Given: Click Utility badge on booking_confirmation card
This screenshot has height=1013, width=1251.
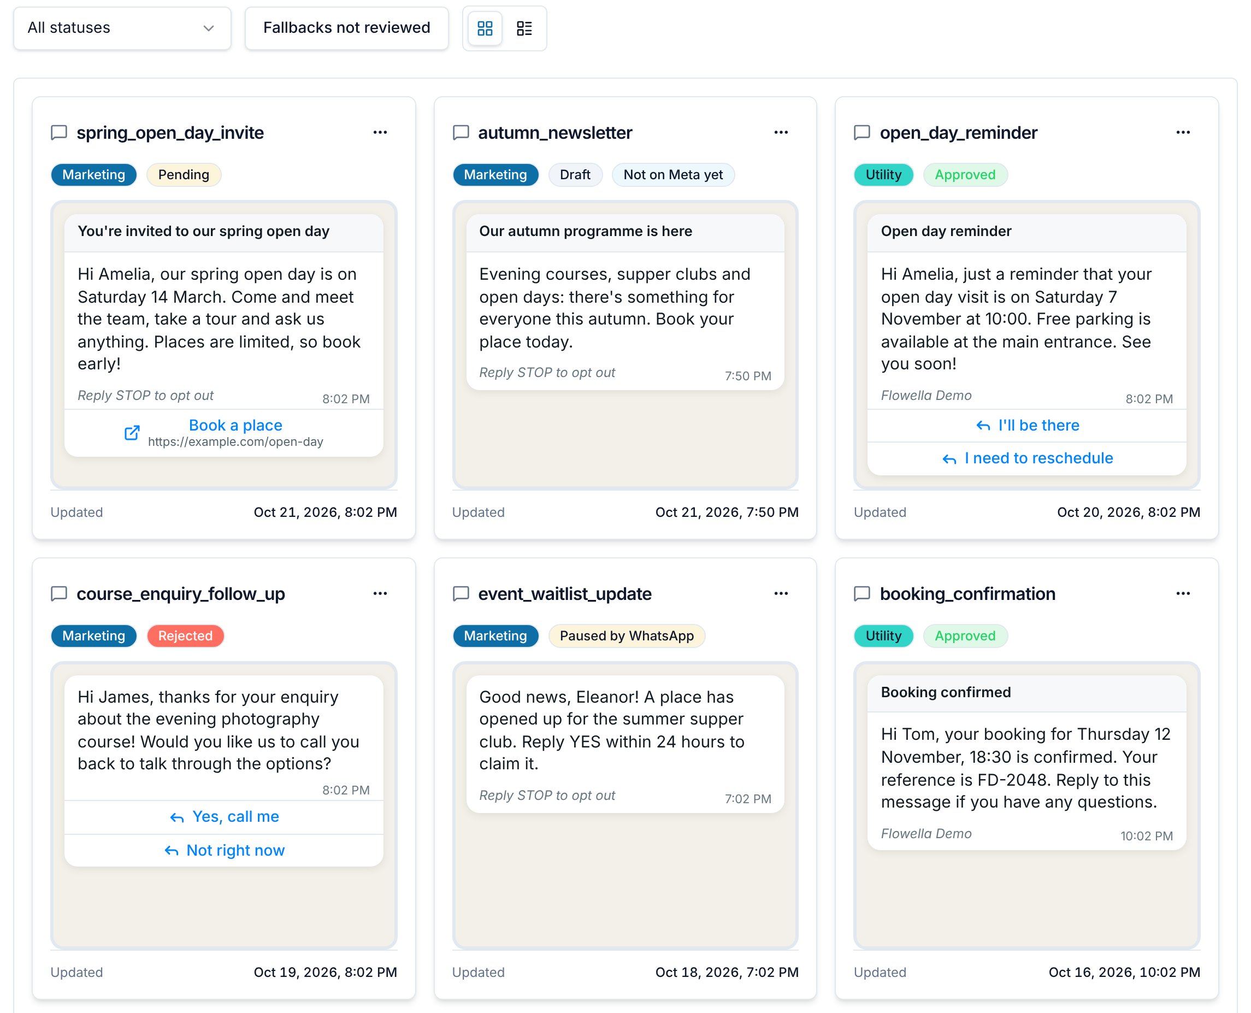Looking at the screenshot, I should [883, 635].
